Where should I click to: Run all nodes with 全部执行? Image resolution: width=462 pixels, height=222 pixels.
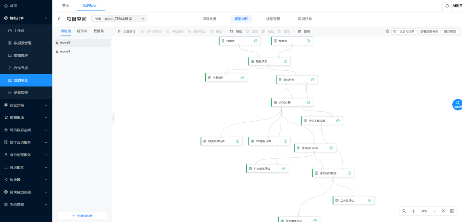click(x=127, y=31)
